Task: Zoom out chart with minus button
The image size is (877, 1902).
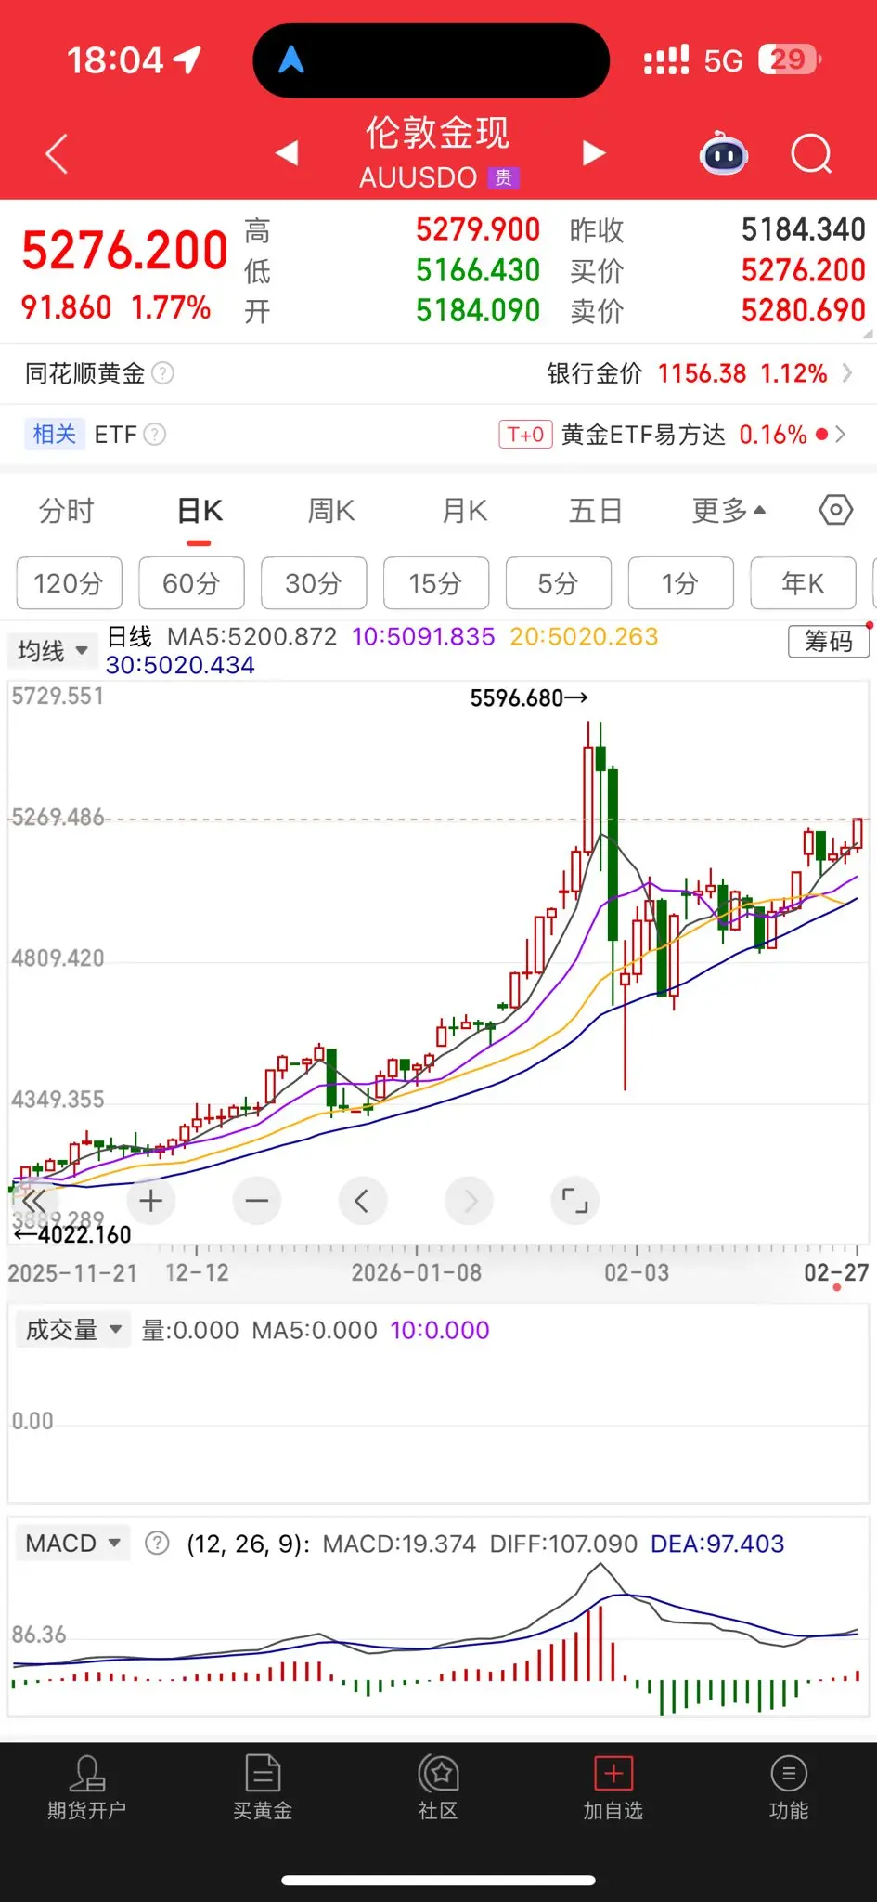Action: (x=257, y=1201)
